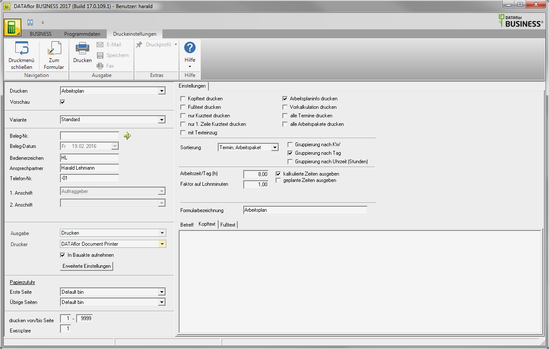Click inside the Kopftext text area
The height and width of the screenshot is (349, 549).
360,281
